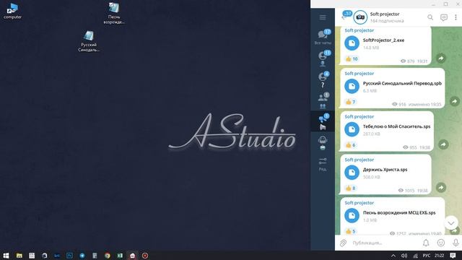This screenshot has width=462, height=260.
Task: Open the sidebar folder with badge 11
Action: point(323,58)
